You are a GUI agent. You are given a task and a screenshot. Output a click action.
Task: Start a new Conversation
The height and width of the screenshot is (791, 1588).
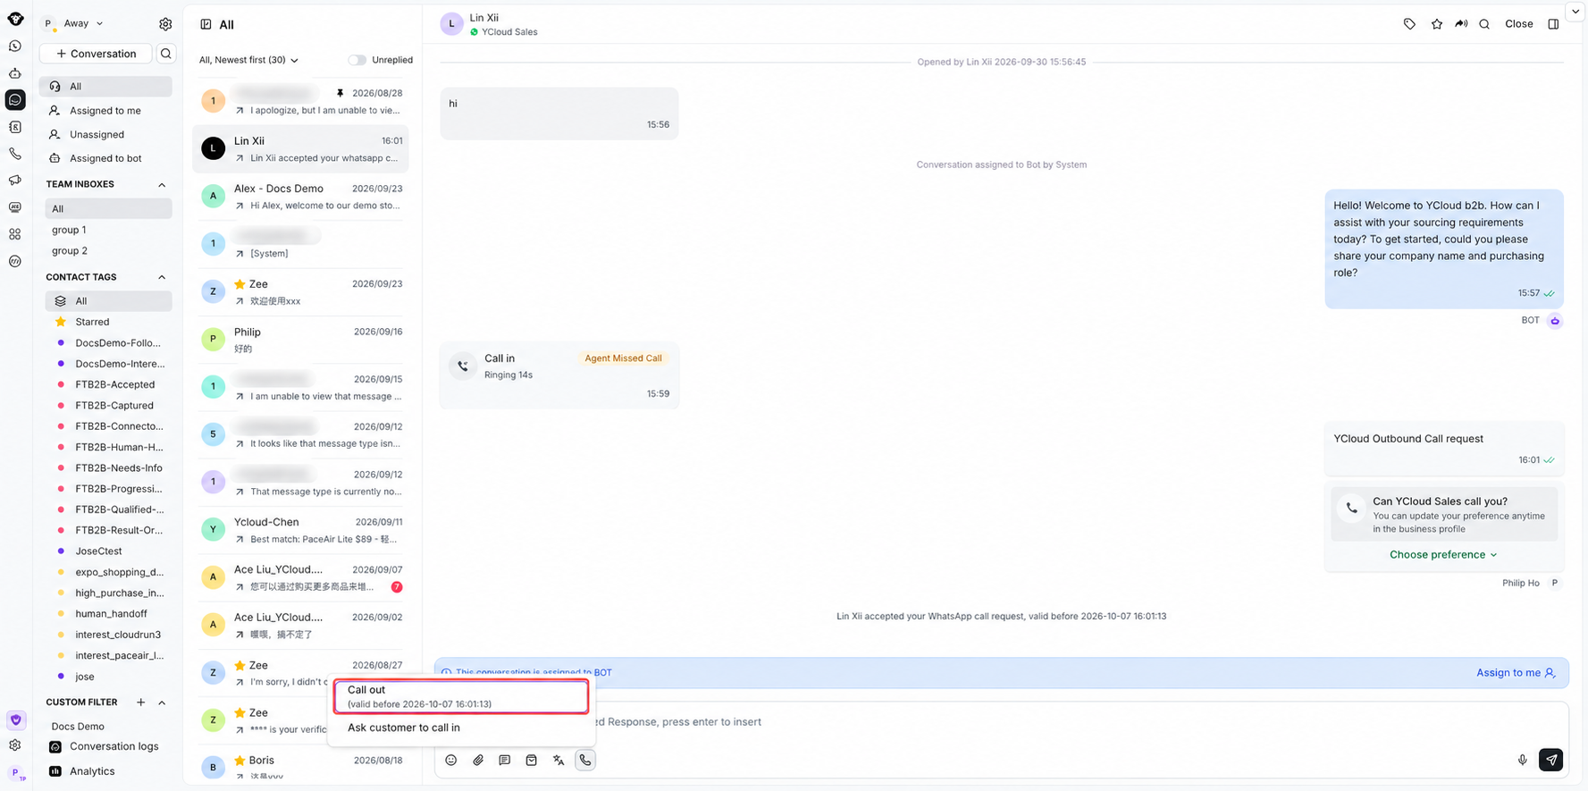(96, 54)
